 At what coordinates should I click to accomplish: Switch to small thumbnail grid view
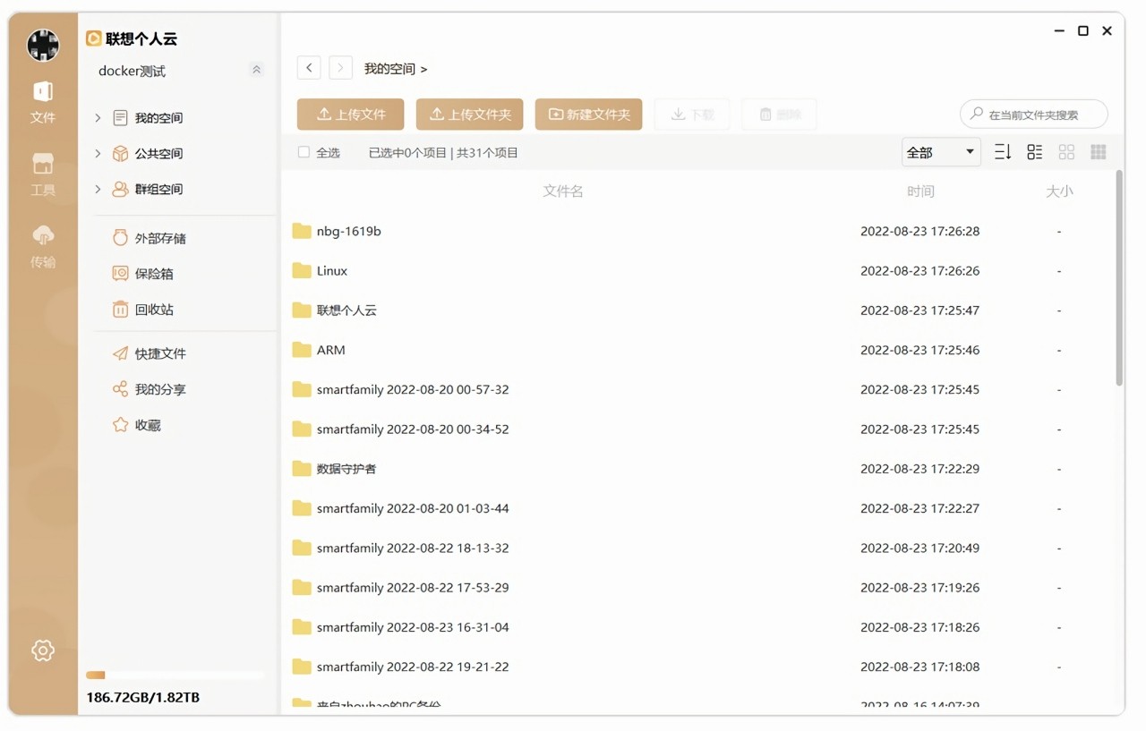click(x=1099, y=152)
